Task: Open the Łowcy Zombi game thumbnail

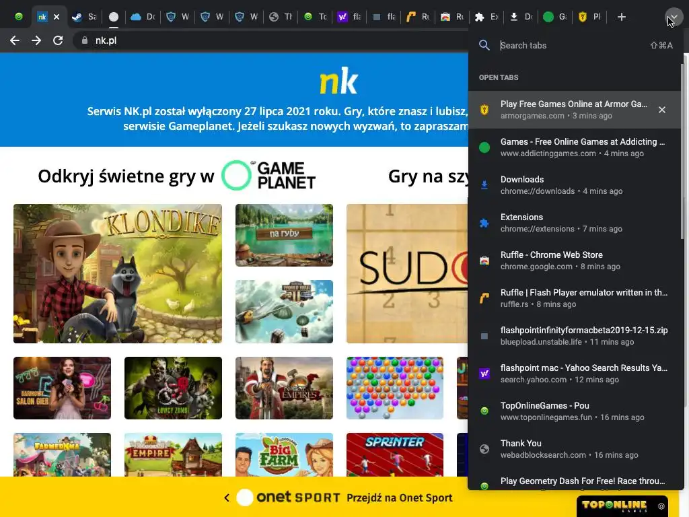Action: [x=173, y=388]
